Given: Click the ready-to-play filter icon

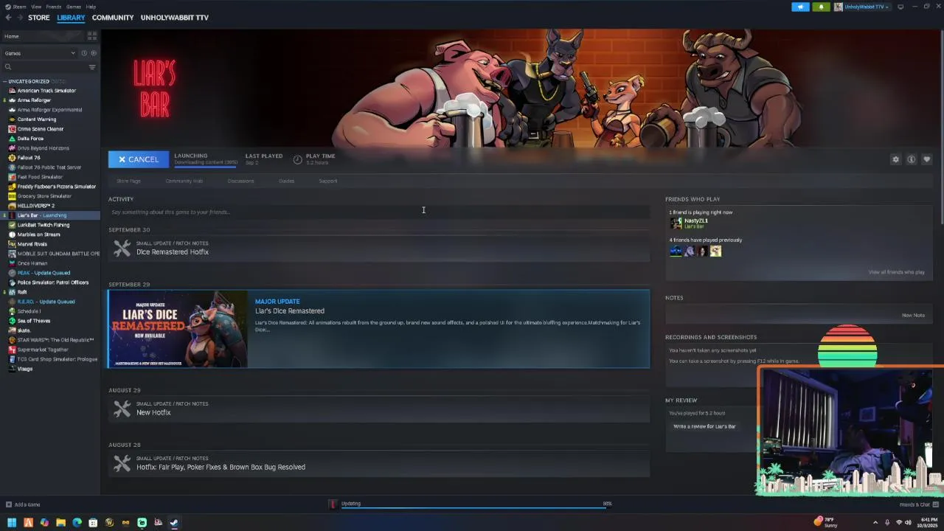Looking at the screenshot, I should [x=93, y=53].
